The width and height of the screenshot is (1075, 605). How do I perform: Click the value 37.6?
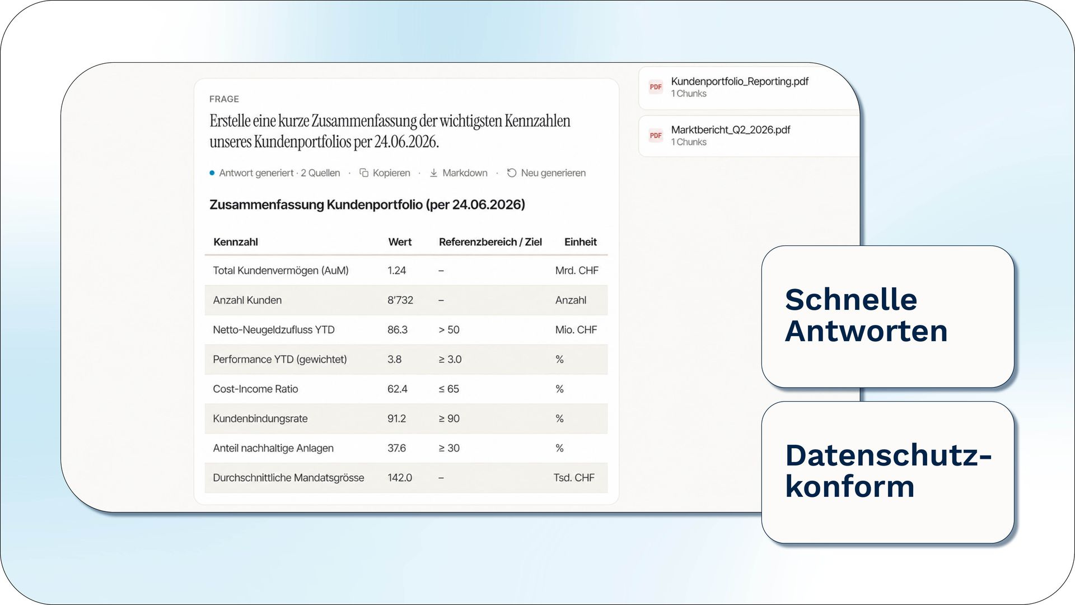coord(396,448)
